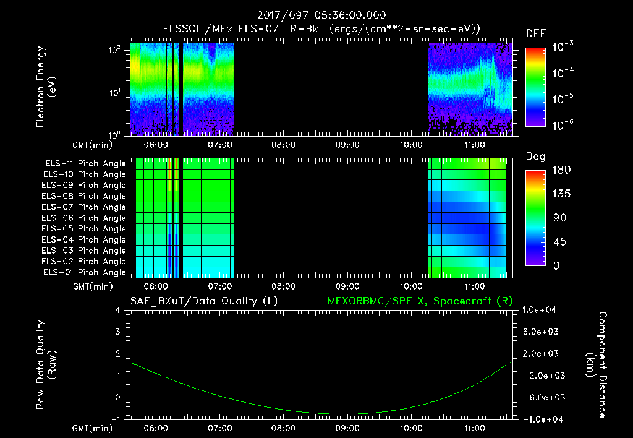633x438 pixels.
Task: Click the SAF_BXuT/Data Quality (L) label
Action: click(x=204, y=301)
